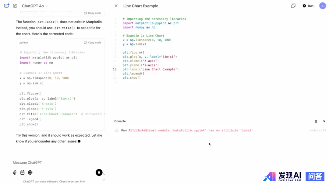Click the plt.legend() line in canvas editor
This screenshot has width=329, height=184.
(x=133, y=73)
